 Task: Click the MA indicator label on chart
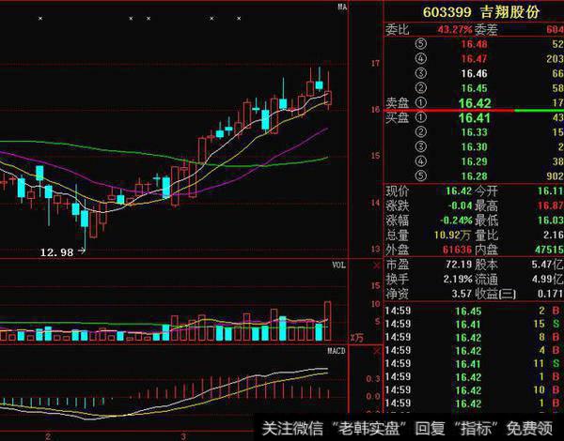(344, 8)
